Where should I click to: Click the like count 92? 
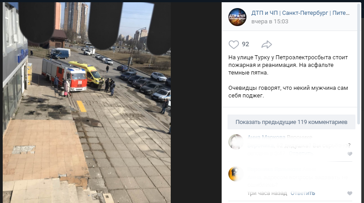(246, 44)
